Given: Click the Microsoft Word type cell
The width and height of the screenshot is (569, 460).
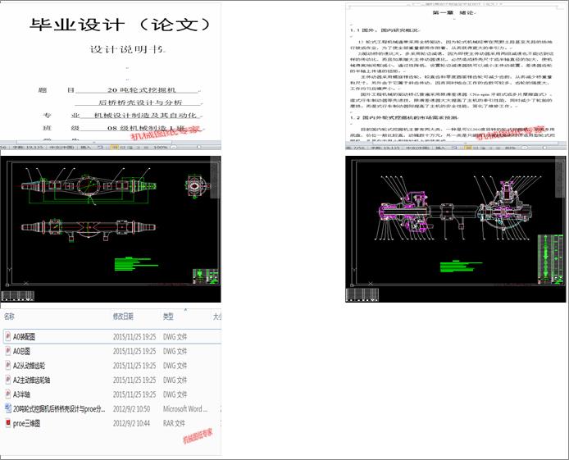Looking at the screenshot, I should click(185, 409).
